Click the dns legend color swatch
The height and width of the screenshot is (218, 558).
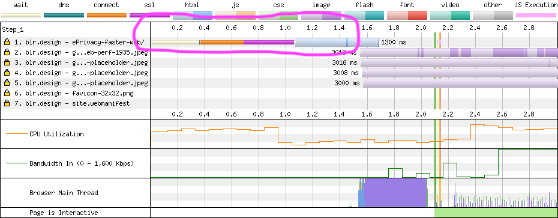64,16
